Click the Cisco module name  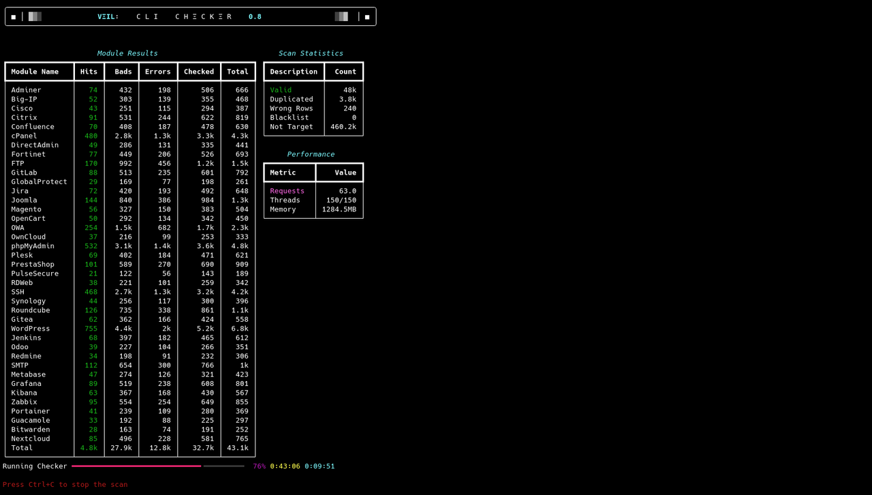click(x=22, y=108)
